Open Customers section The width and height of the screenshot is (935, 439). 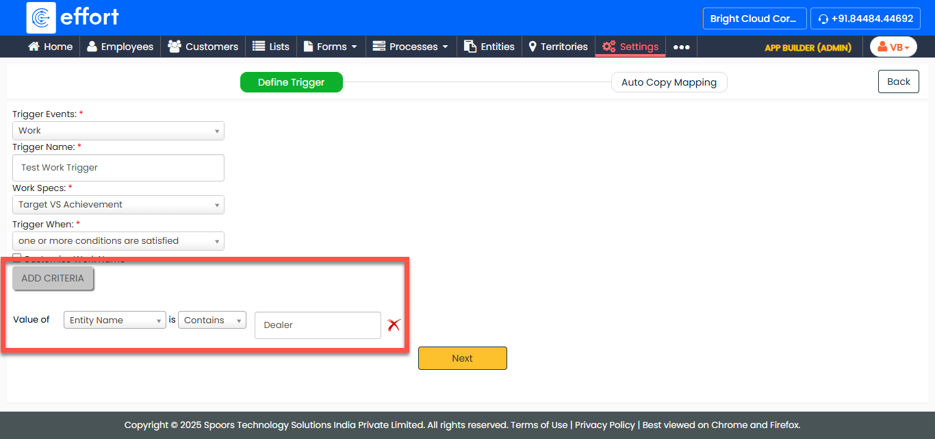203,47
